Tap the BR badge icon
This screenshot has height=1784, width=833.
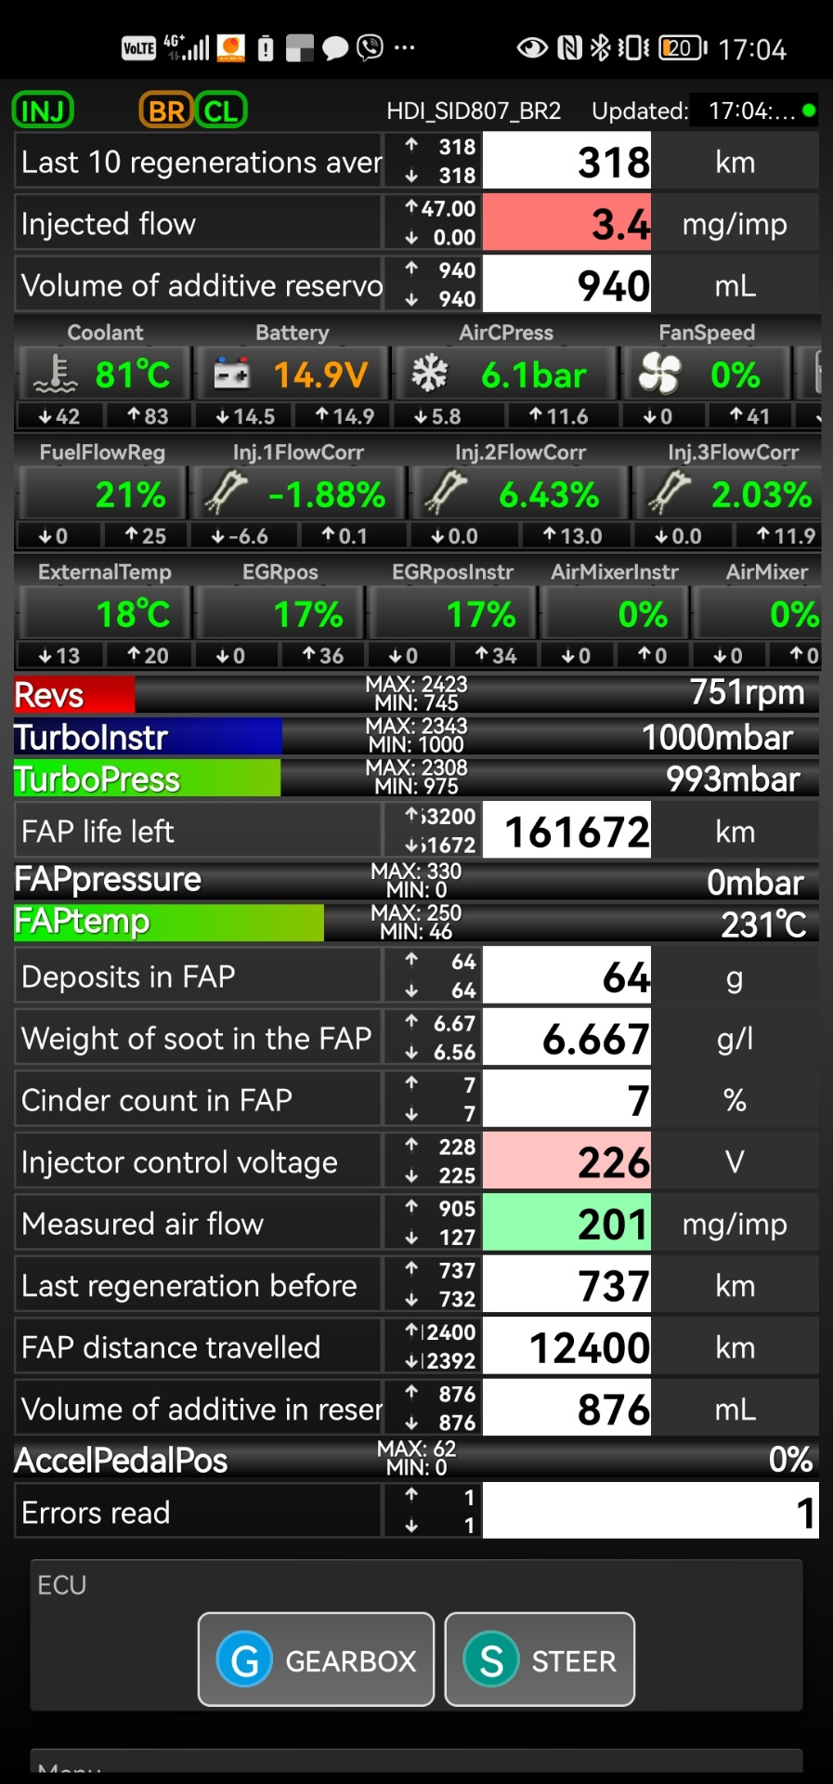tap(165, 111)
